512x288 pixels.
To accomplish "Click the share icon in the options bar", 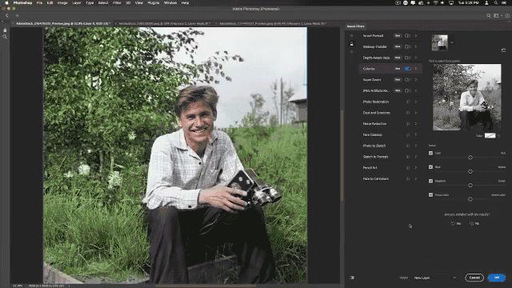I will tap(507, 16).
